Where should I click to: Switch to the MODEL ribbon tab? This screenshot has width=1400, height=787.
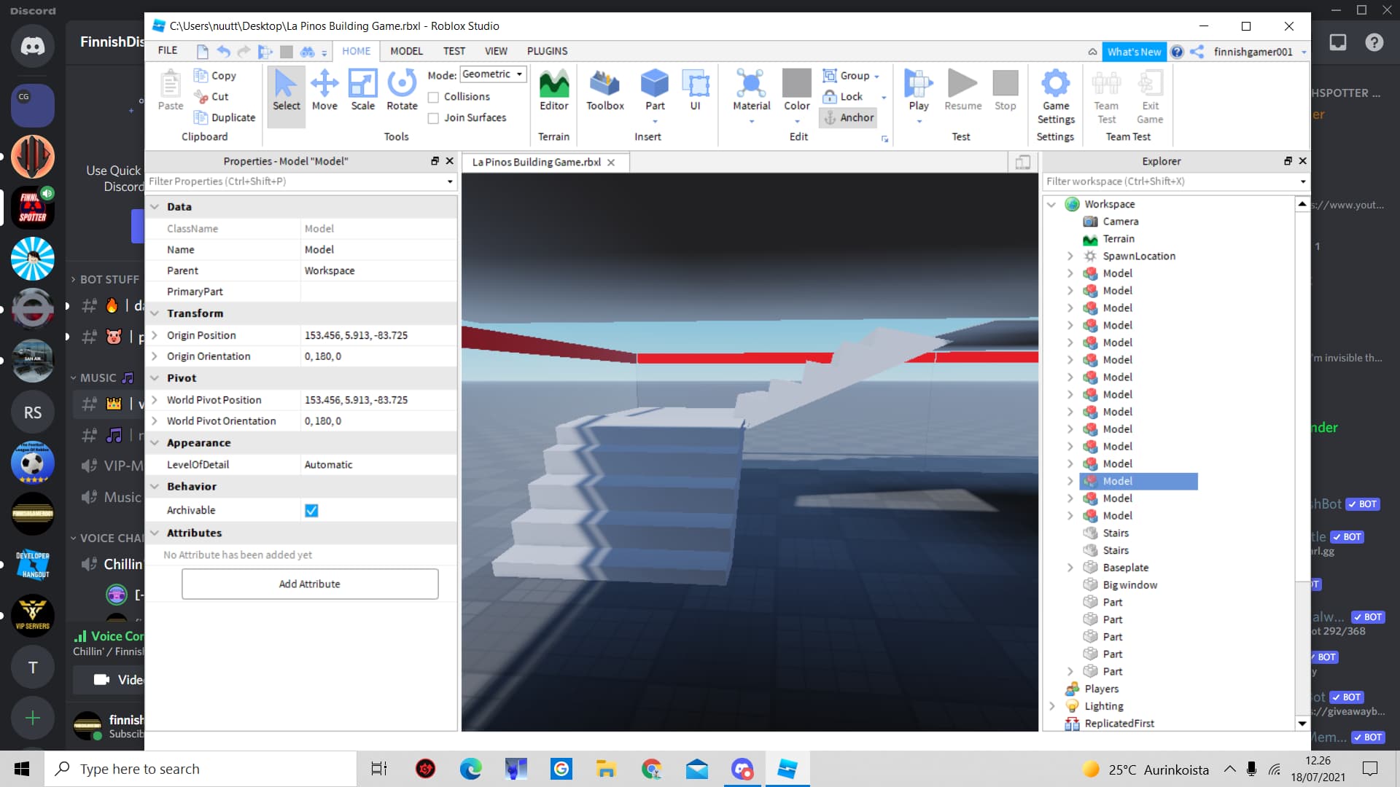[406, 51]
